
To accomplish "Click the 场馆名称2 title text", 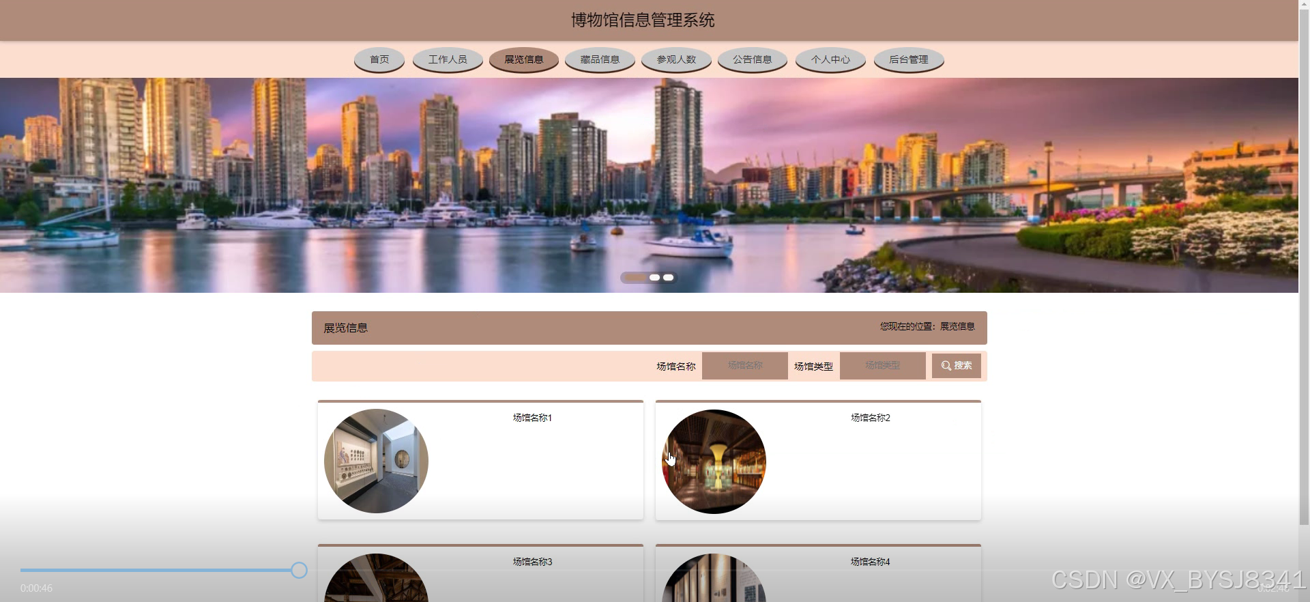I will click(871, 418).
